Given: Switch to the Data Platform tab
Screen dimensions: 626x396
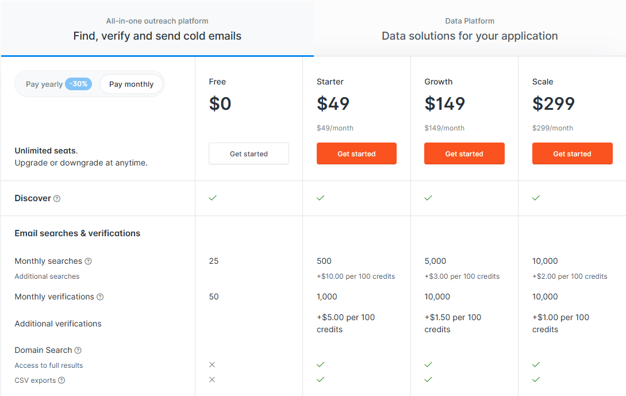Looking at the screenshot, I should tap(470, 28).
